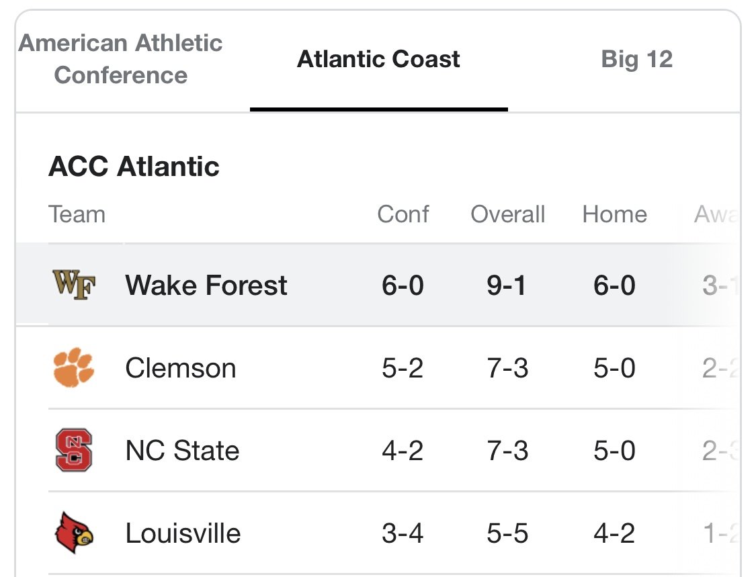
Task: Click Wake Forest's 9-1 overall record
Action: point(506,285)
